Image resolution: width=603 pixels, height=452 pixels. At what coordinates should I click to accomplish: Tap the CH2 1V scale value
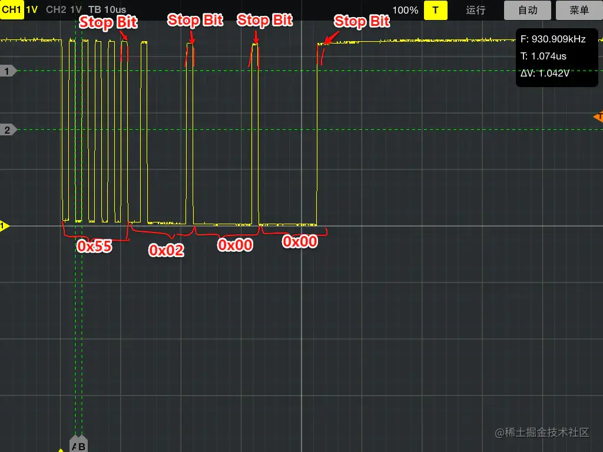tap(76, 9)
